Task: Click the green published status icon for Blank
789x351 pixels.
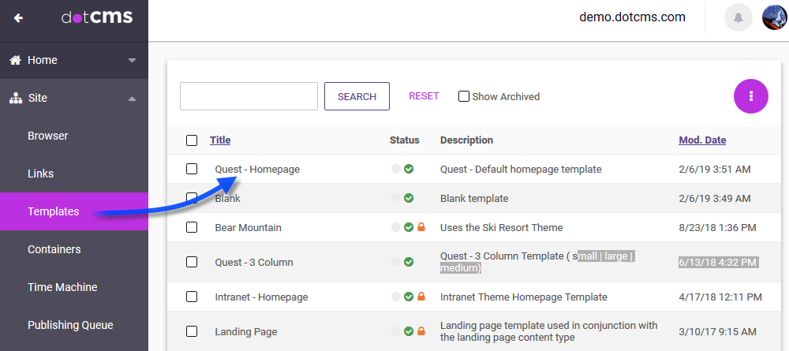Action: click(409, 198)
